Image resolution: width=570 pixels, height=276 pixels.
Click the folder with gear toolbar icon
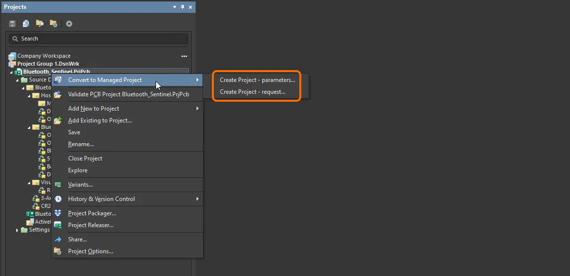coord(53,24)
